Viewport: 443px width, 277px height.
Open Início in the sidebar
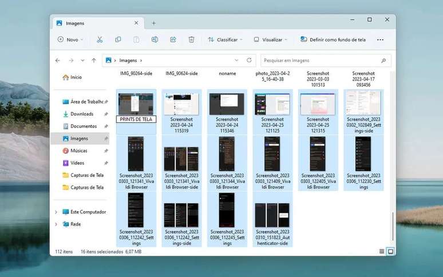(72, 77)
